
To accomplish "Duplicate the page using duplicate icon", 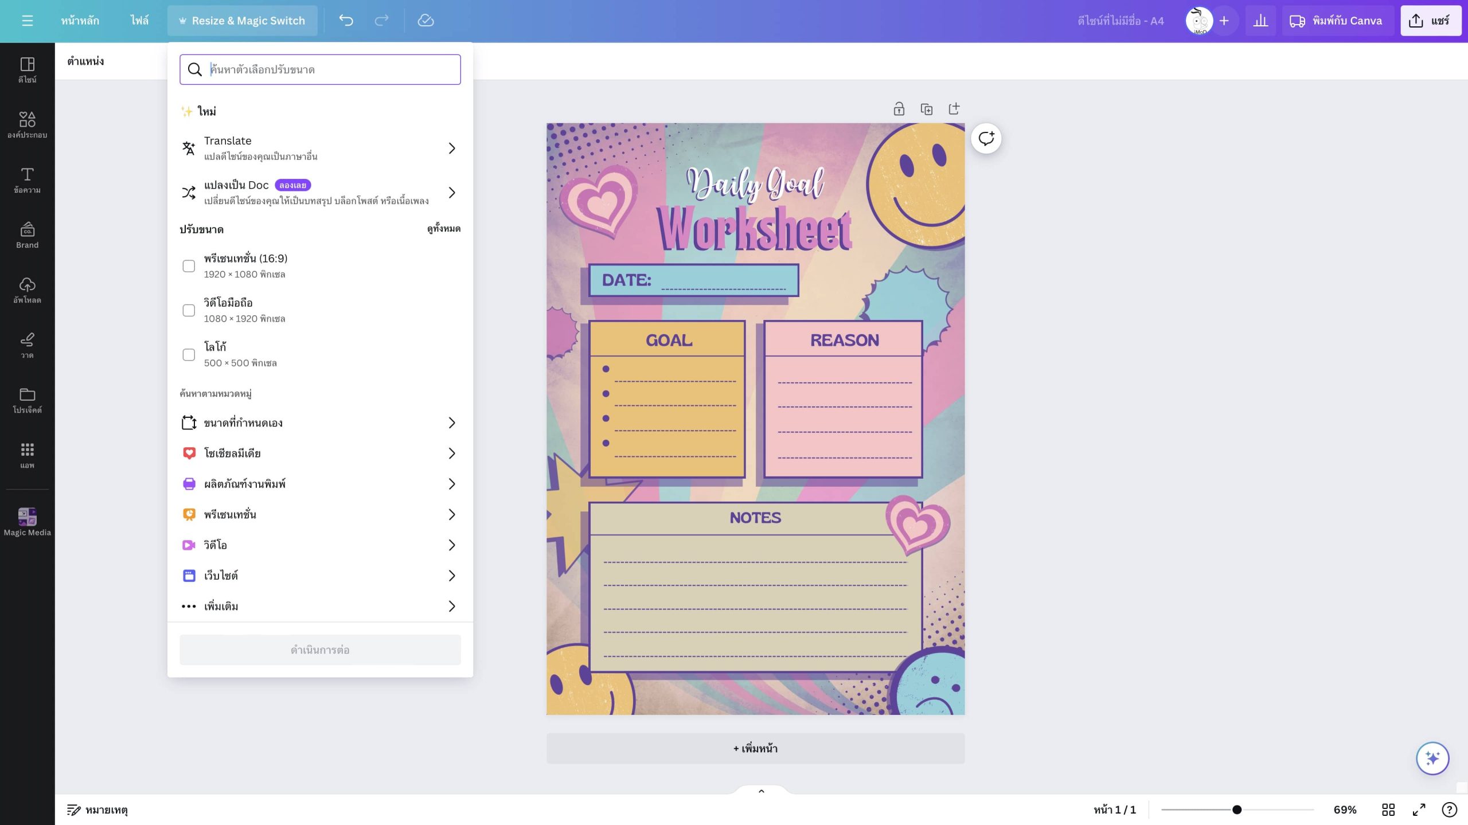I will (x=926, y=109).
